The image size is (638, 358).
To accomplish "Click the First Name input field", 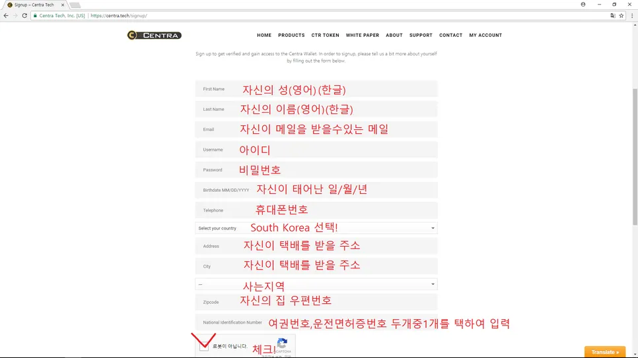I will [x=316, y=89].
